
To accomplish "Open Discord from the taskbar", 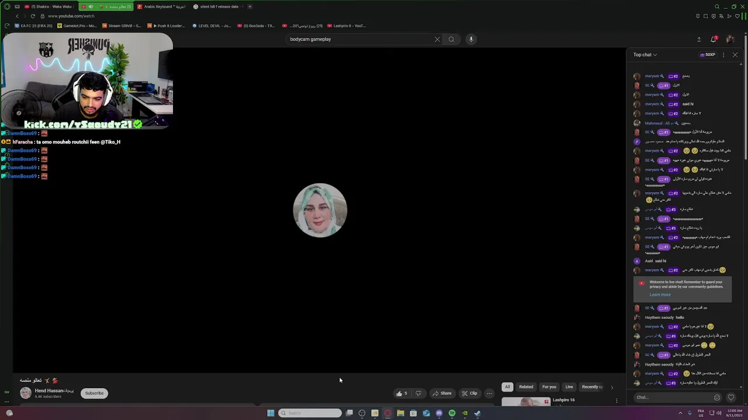I will pyautogui.click(x=439, y=413).
